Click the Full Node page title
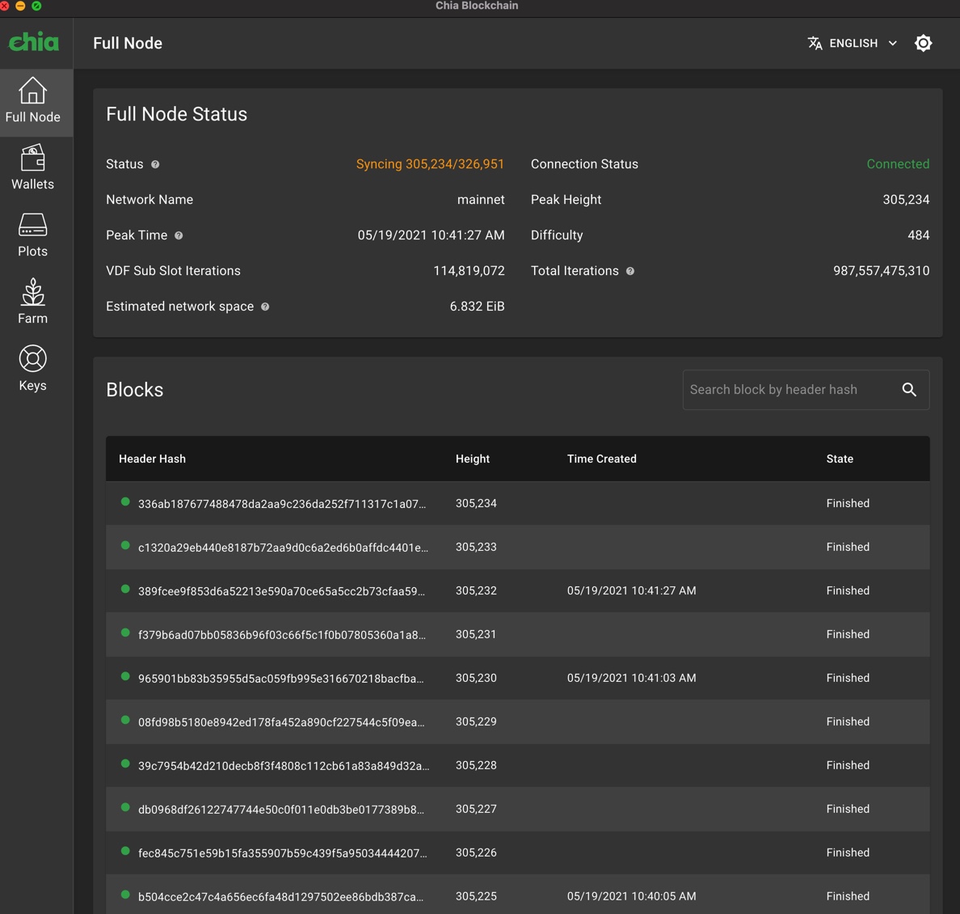 (x=128, y=43)
